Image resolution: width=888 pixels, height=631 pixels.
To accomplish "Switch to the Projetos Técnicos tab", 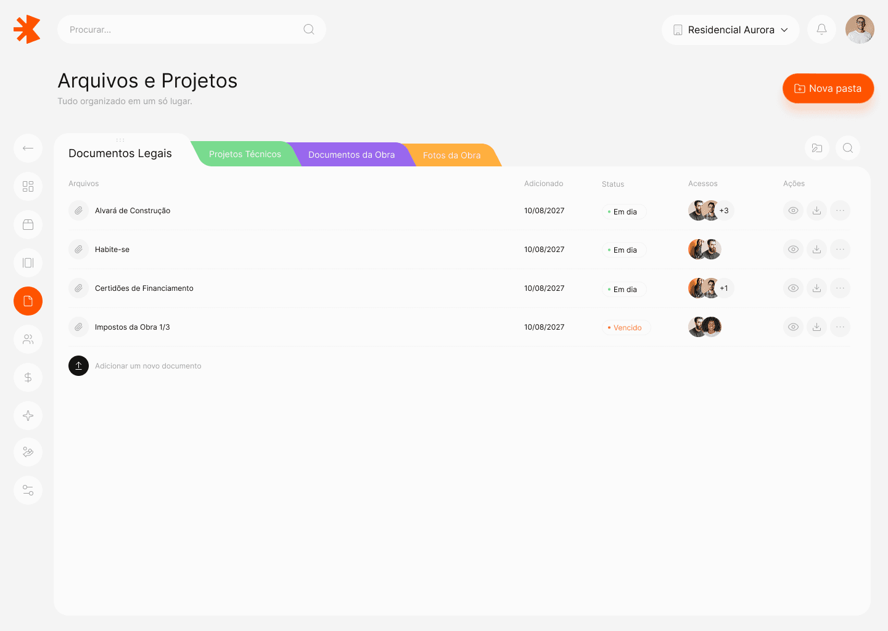I will pos(245,154).
